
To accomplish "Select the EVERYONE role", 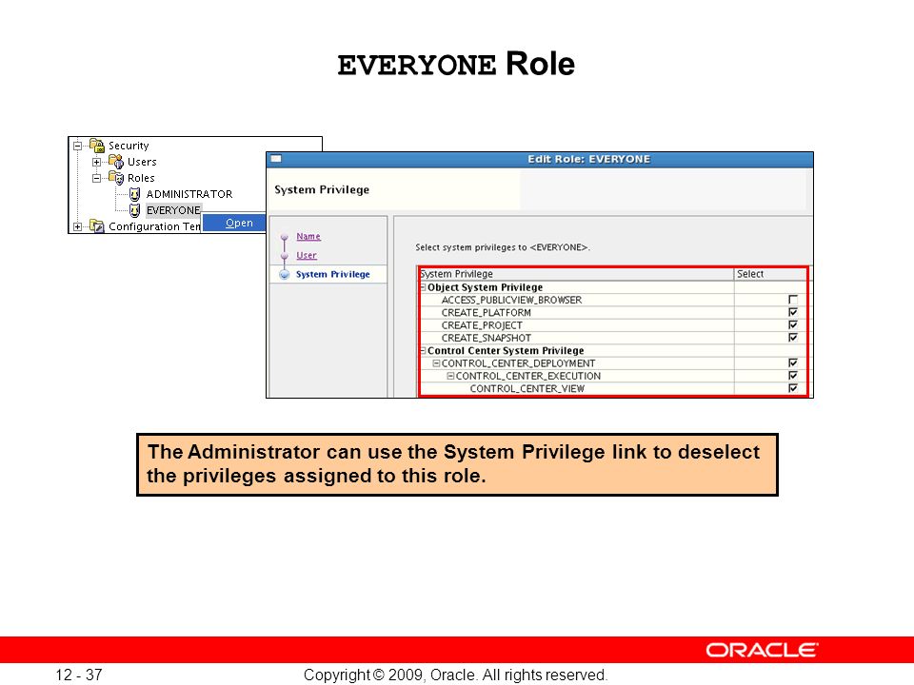I will (173, 210).
